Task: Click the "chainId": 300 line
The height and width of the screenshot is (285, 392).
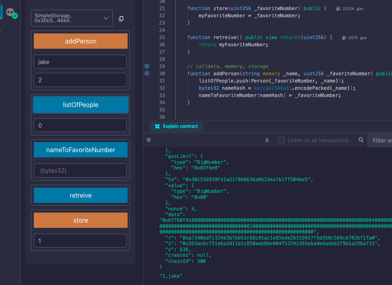Action: [x=185, y=261]
